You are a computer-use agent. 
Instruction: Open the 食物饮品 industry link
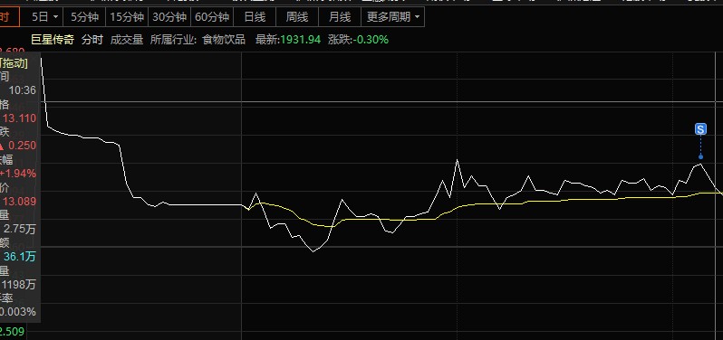click(224, 40)
